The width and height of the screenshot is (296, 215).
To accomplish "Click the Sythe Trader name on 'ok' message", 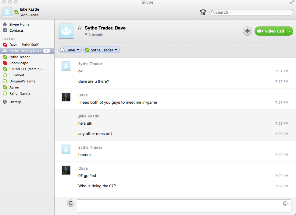I will (x=90, y=64).
